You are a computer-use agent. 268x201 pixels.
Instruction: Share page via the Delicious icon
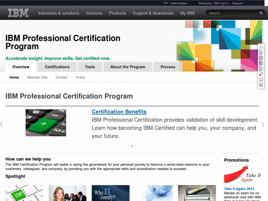(x=261, y=74)
